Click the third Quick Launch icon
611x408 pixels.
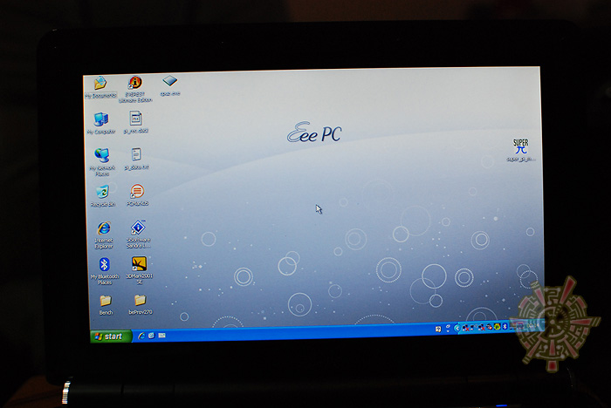(161, 335)
